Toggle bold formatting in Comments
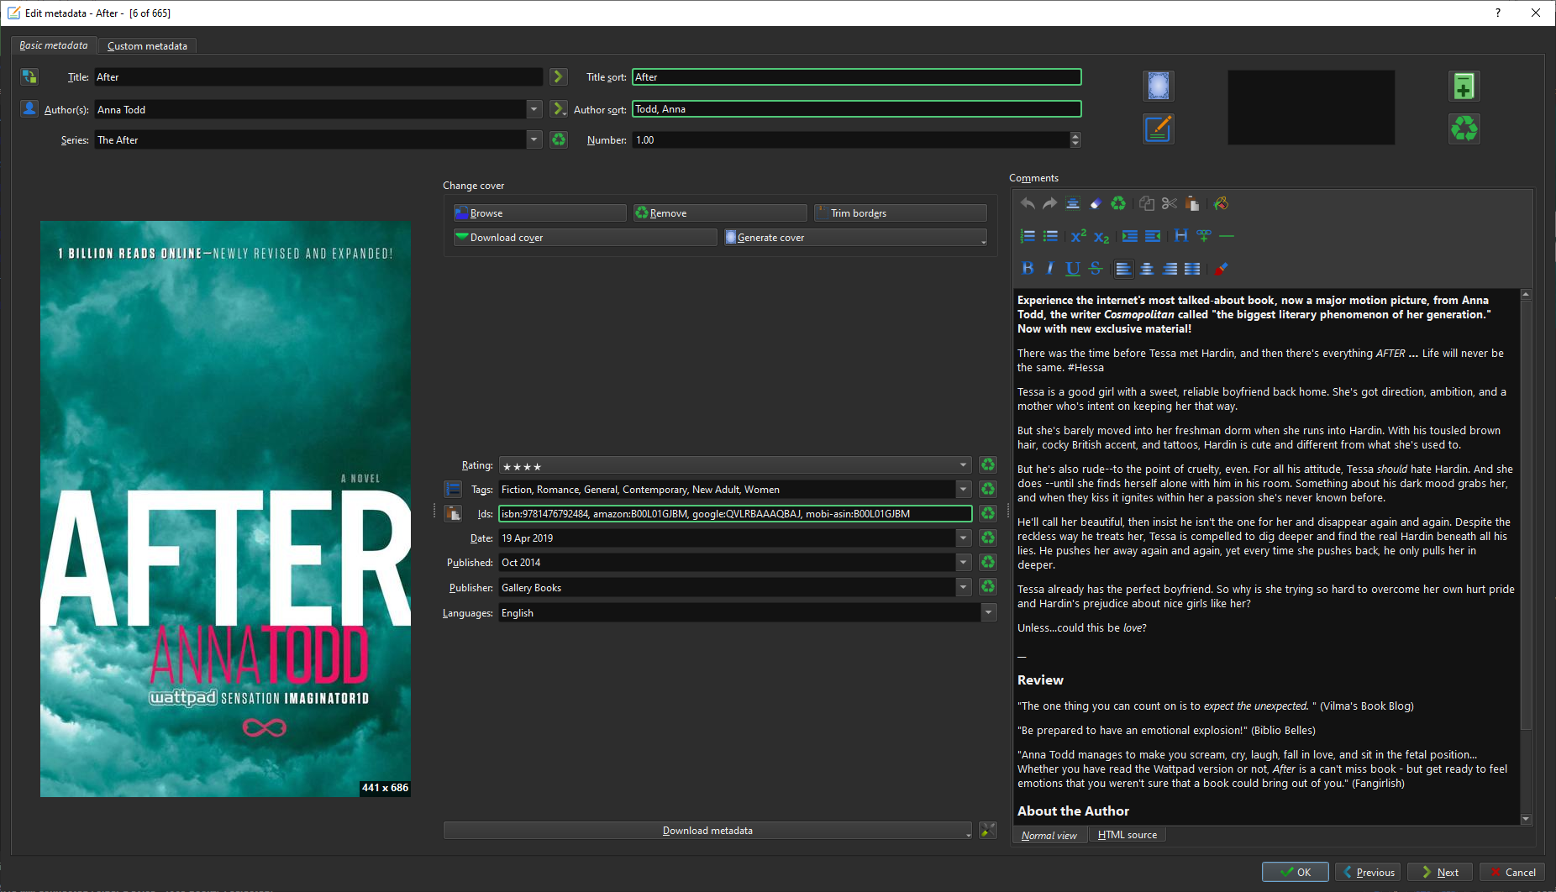 (x=1027, y=269)
